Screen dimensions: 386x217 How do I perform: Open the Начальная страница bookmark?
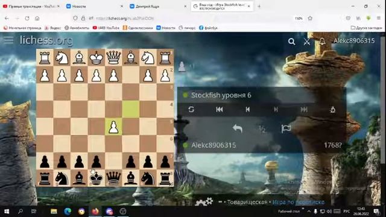pos(22,28)
